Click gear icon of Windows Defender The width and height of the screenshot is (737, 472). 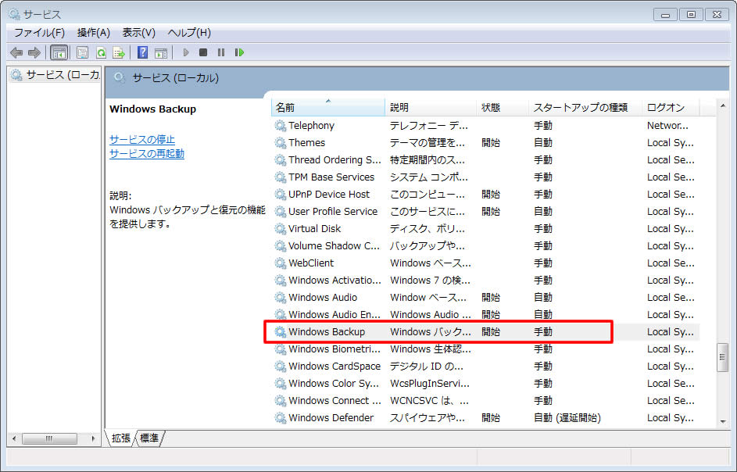[x=281, y=418]
